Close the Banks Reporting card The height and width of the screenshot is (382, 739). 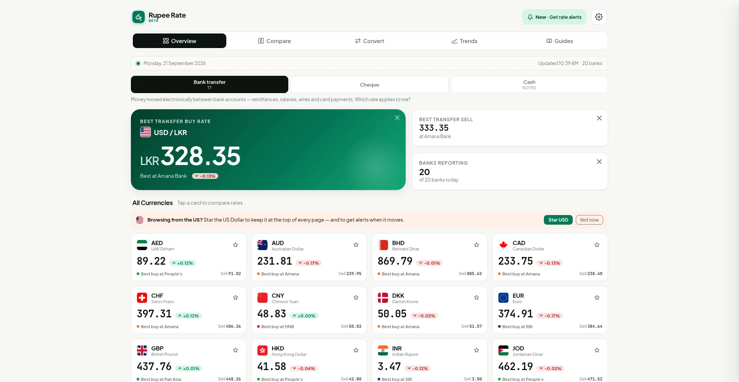click(599, 162)
